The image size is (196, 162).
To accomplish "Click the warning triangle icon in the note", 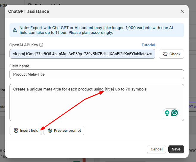I will click(x=15, y=30).
